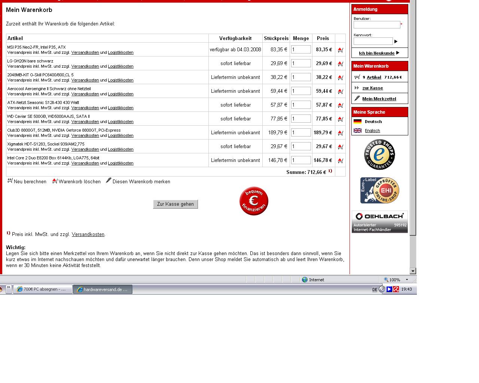This screenshot has width=479, height=383.
Task: Click the cart icon beside 9 Artikel
Action: (x=357, y=77)
